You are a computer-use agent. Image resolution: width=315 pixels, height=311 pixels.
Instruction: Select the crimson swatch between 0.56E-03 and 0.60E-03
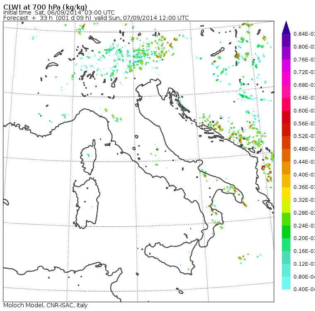coord(286,117)
